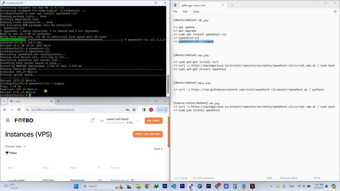Show hidden system tray icons

point(271,186)
